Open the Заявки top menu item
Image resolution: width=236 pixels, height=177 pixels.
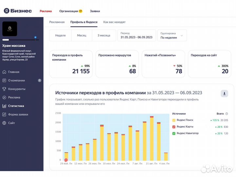(x=95, y=11)
